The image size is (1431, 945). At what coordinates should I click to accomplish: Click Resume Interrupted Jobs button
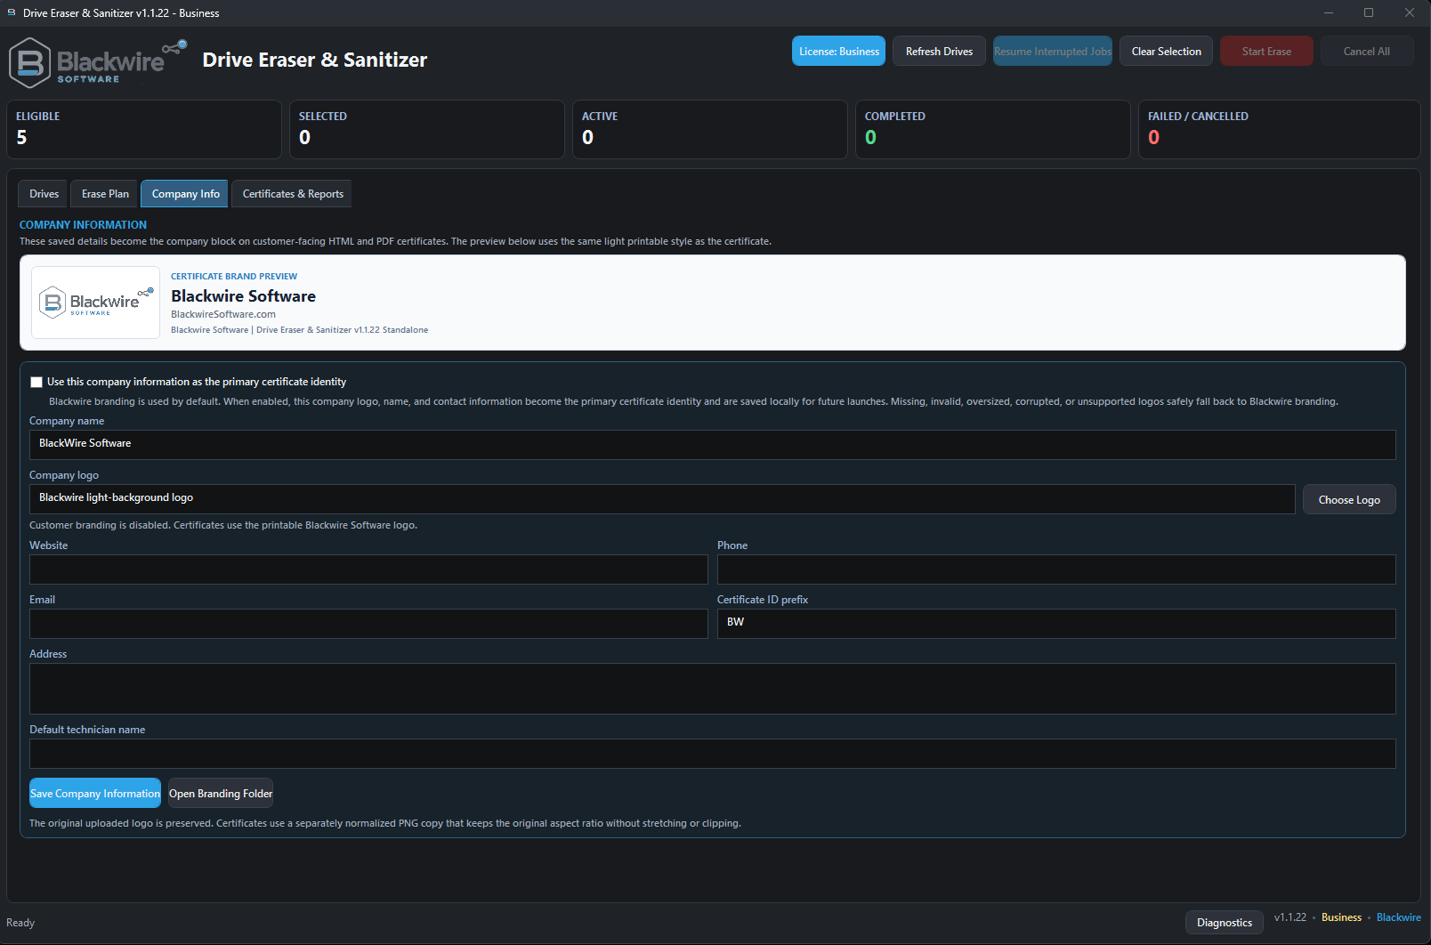1053,52
